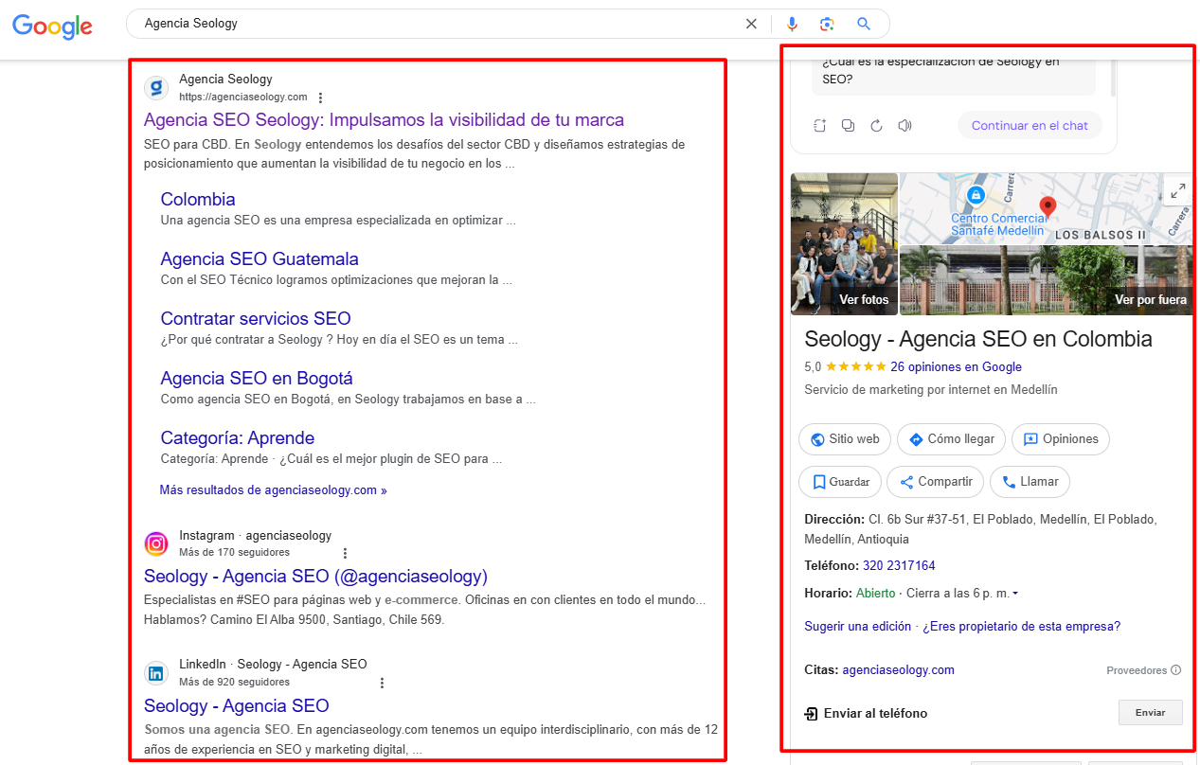Open the Agencia SEO Guatemala sitelink
Screen dimensions: 1200x765
pyautogui.click(x=260, y=258)
